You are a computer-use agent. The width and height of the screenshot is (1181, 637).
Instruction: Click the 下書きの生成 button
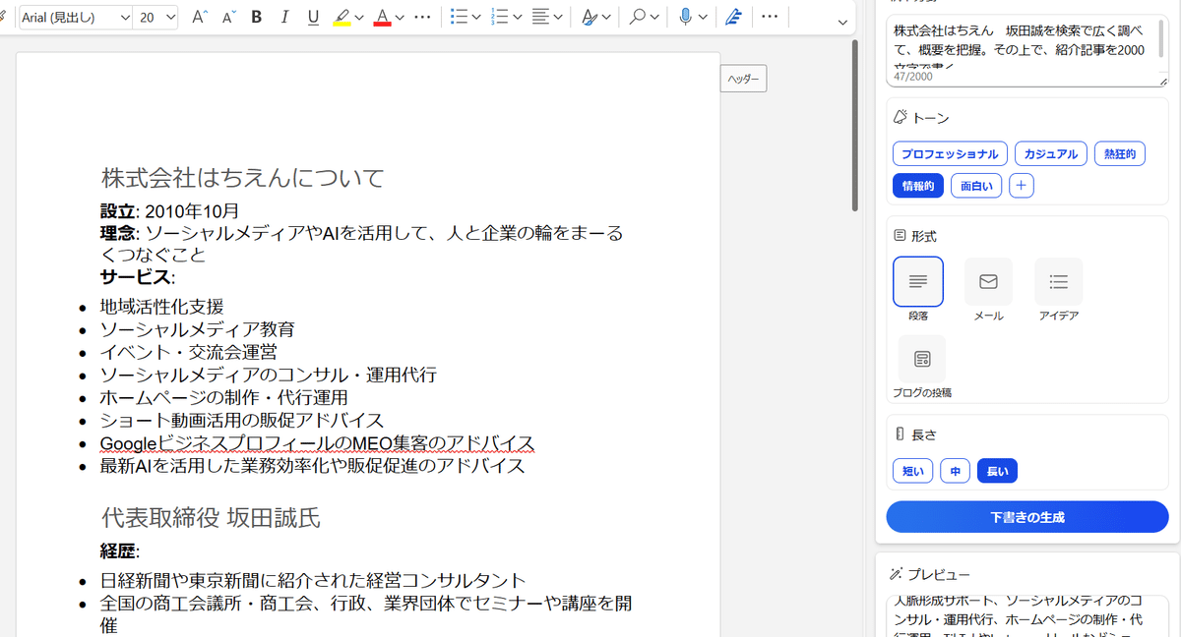coord(1027,517)
